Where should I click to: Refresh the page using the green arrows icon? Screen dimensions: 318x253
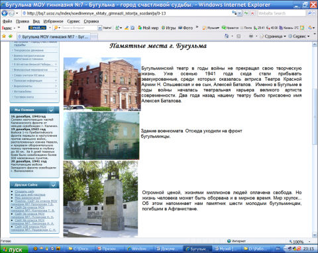coord(246,13)
